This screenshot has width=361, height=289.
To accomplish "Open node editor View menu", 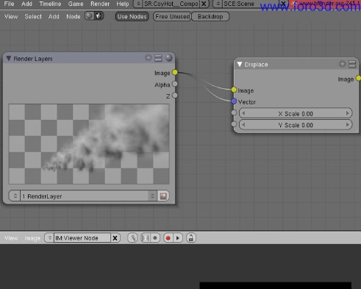I will [11, 16].
